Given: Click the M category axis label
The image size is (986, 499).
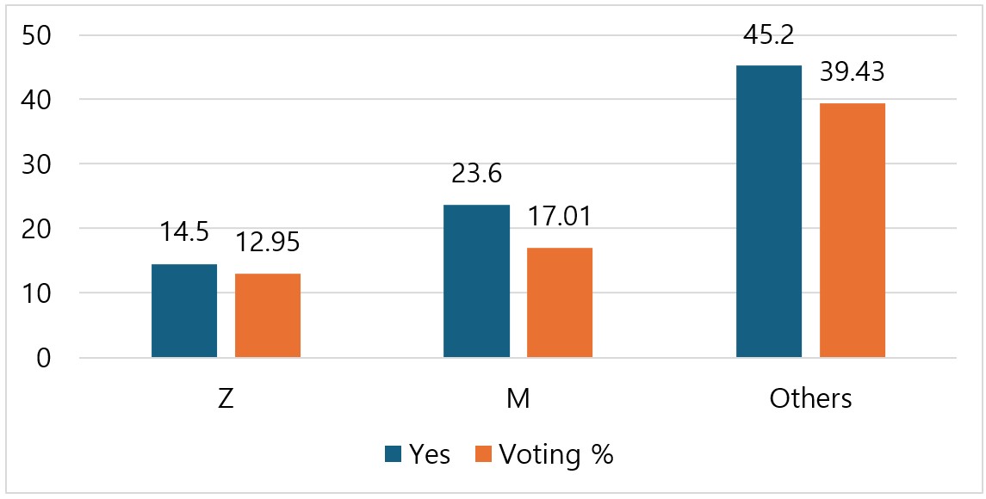Looking at the screenshot, I should (x=518, y=399).
